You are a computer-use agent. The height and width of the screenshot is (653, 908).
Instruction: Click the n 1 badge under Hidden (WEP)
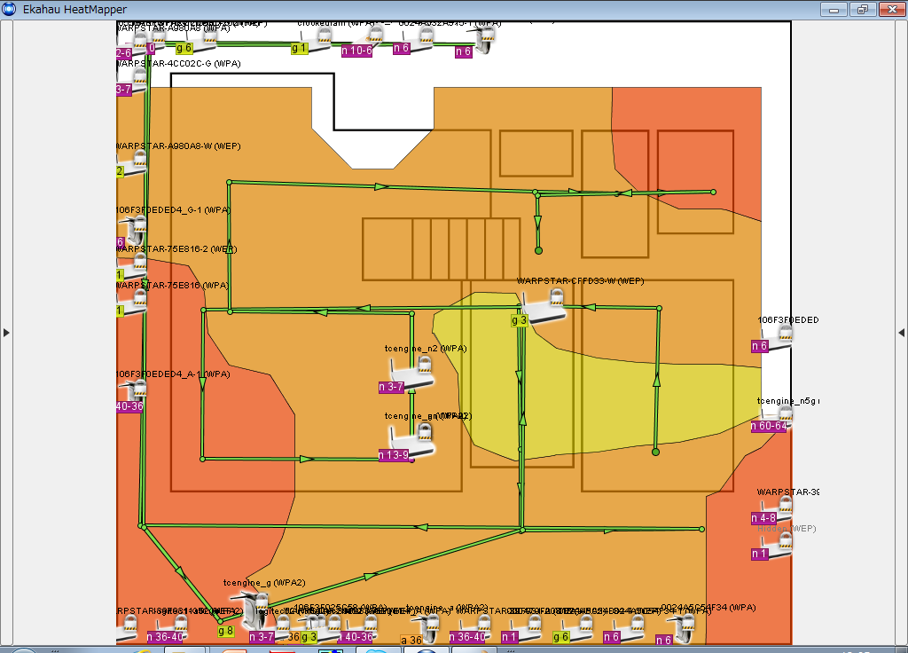759,554
